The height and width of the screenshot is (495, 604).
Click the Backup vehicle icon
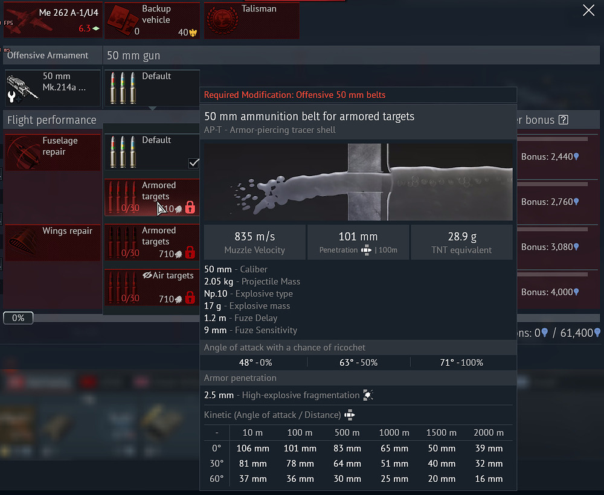pos(123,20)
